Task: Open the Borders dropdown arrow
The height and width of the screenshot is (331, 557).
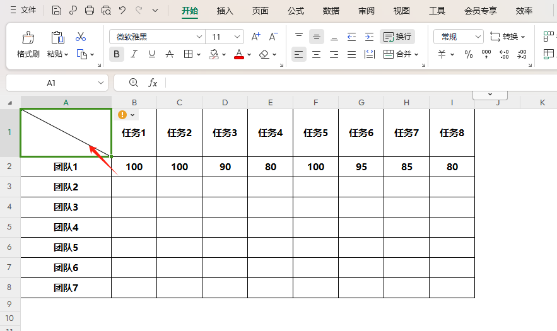Action: pyautogui.click(x=199, y=54)
